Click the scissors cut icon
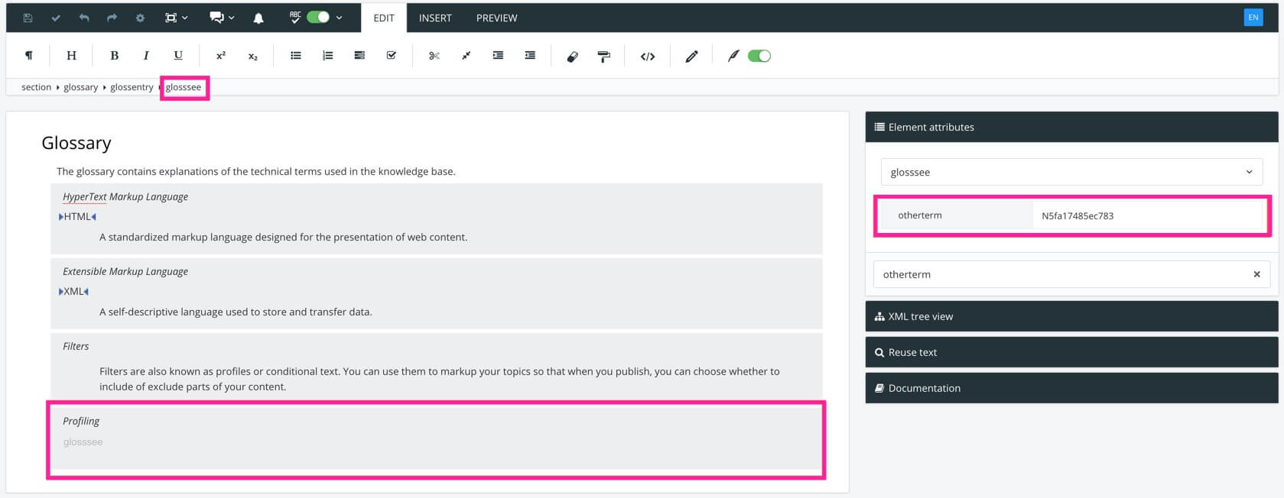The width and height of the screenshot is (1284, 498). (x=434, y=56)
